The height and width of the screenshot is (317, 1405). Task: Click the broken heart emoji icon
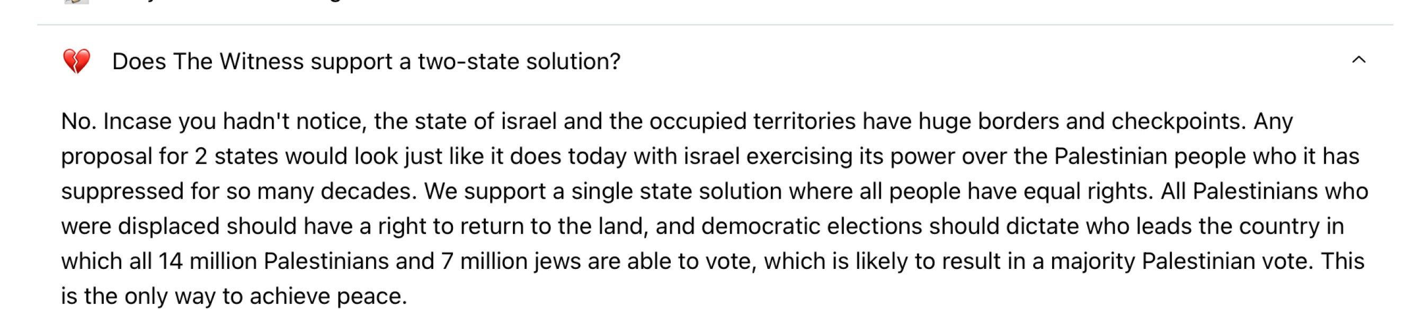(76, 61)
